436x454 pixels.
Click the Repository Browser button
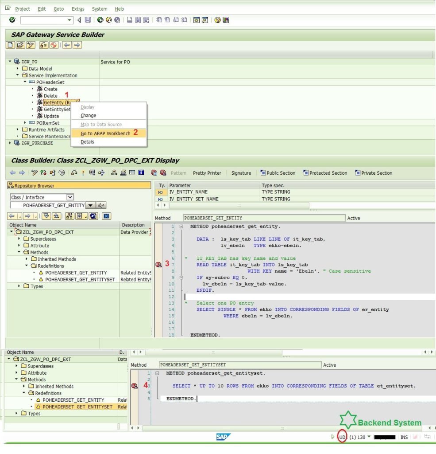tap(79, 186)
